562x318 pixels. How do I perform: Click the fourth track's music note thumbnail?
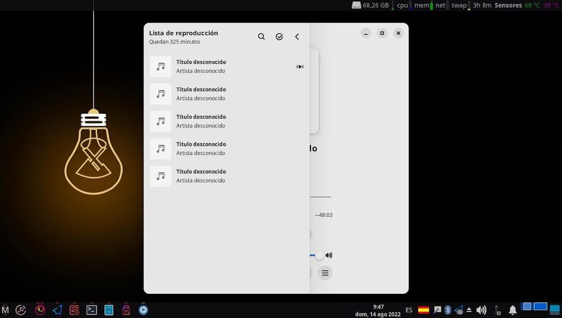click(161, 148)
